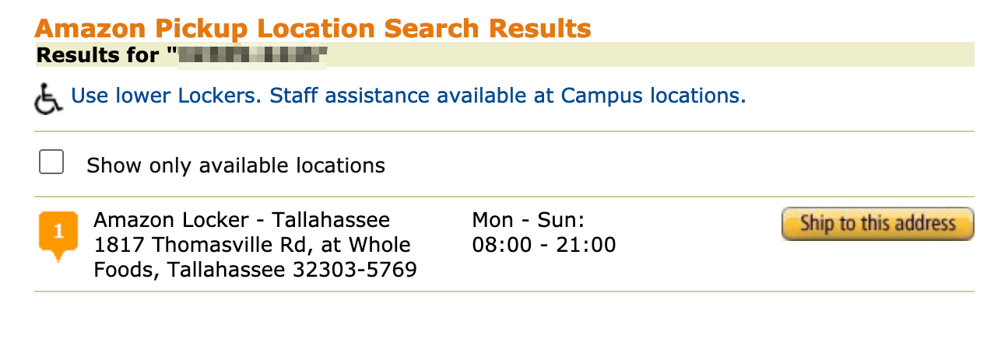Click the '1817 Thomasville Rd' address line
Image resolution: width=1001 pixels, height=342 pixels.
tap(252, 245)
